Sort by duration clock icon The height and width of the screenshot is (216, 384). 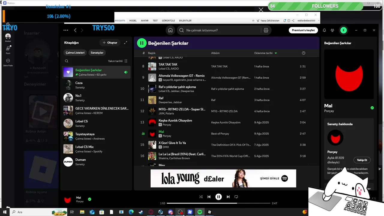[x=304, y=53]
